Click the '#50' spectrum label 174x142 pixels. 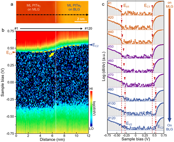pyautogui.click(x=111, y=46)
